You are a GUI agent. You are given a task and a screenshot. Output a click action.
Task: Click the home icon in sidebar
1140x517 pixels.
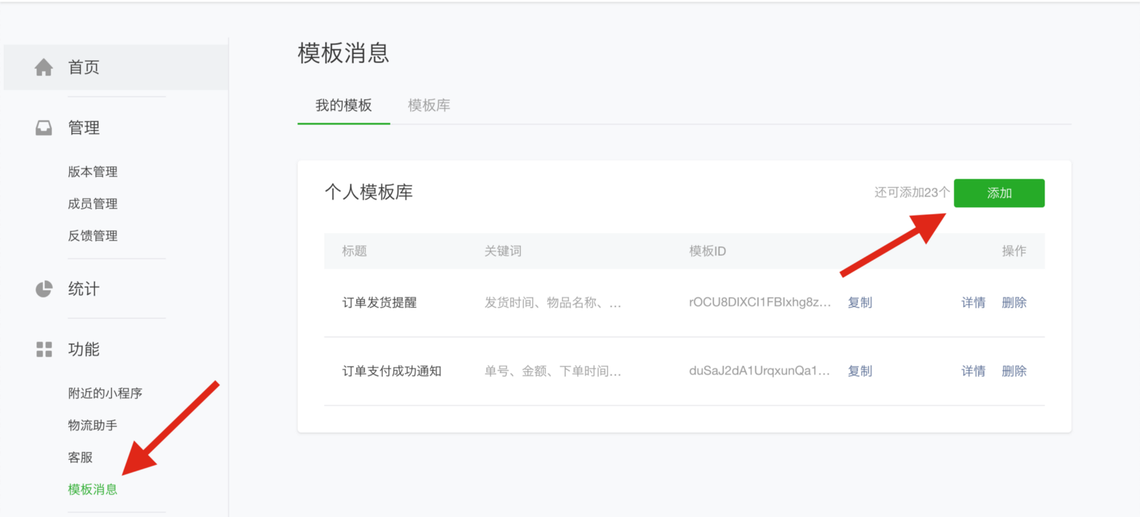[43, 68]
